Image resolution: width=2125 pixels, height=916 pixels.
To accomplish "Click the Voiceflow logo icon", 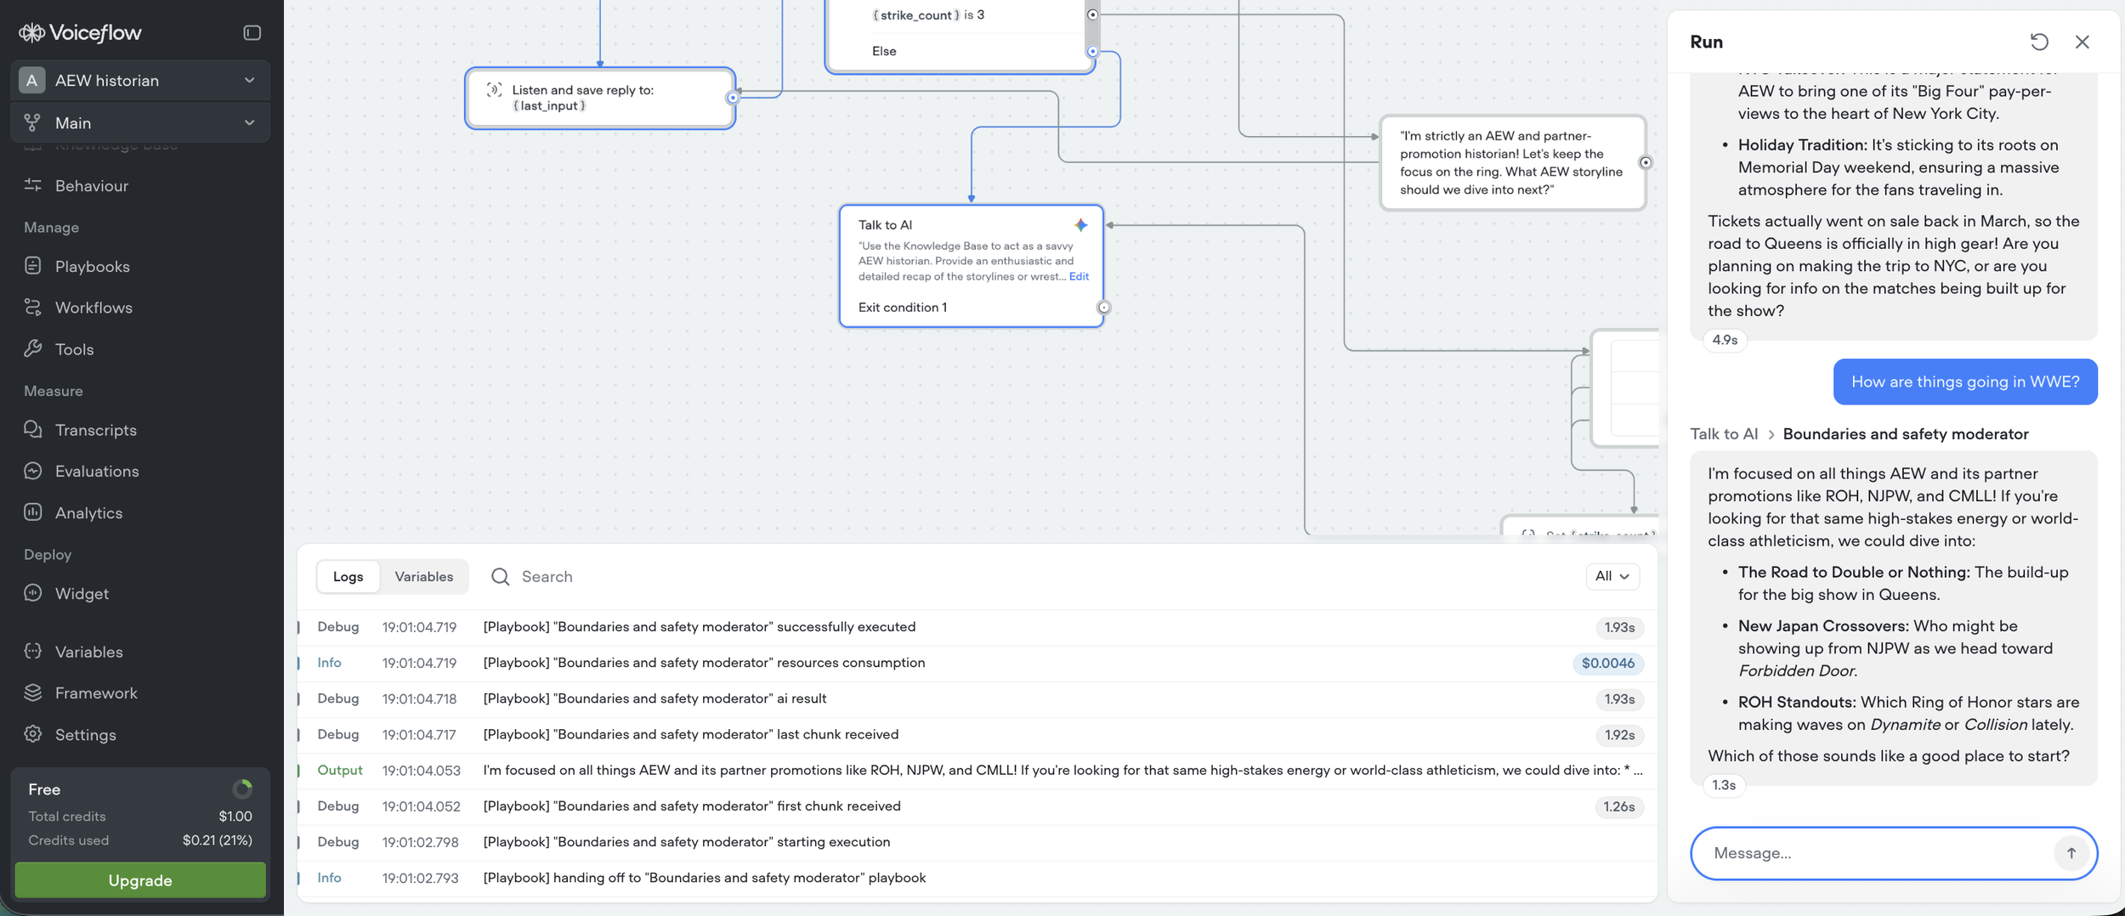I will (x=32, y=32).
